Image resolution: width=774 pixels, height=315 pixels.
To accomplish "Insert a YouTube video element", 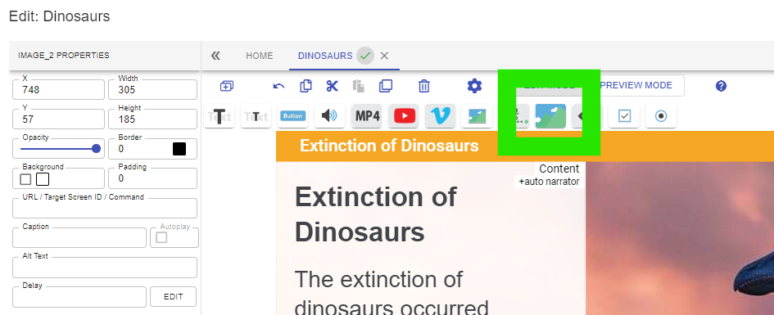I will click(404, 116).
